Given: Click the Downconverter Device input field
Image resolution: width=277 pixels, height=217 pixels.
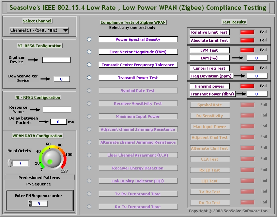Looking at the screenshot, I should pos(62,79).
